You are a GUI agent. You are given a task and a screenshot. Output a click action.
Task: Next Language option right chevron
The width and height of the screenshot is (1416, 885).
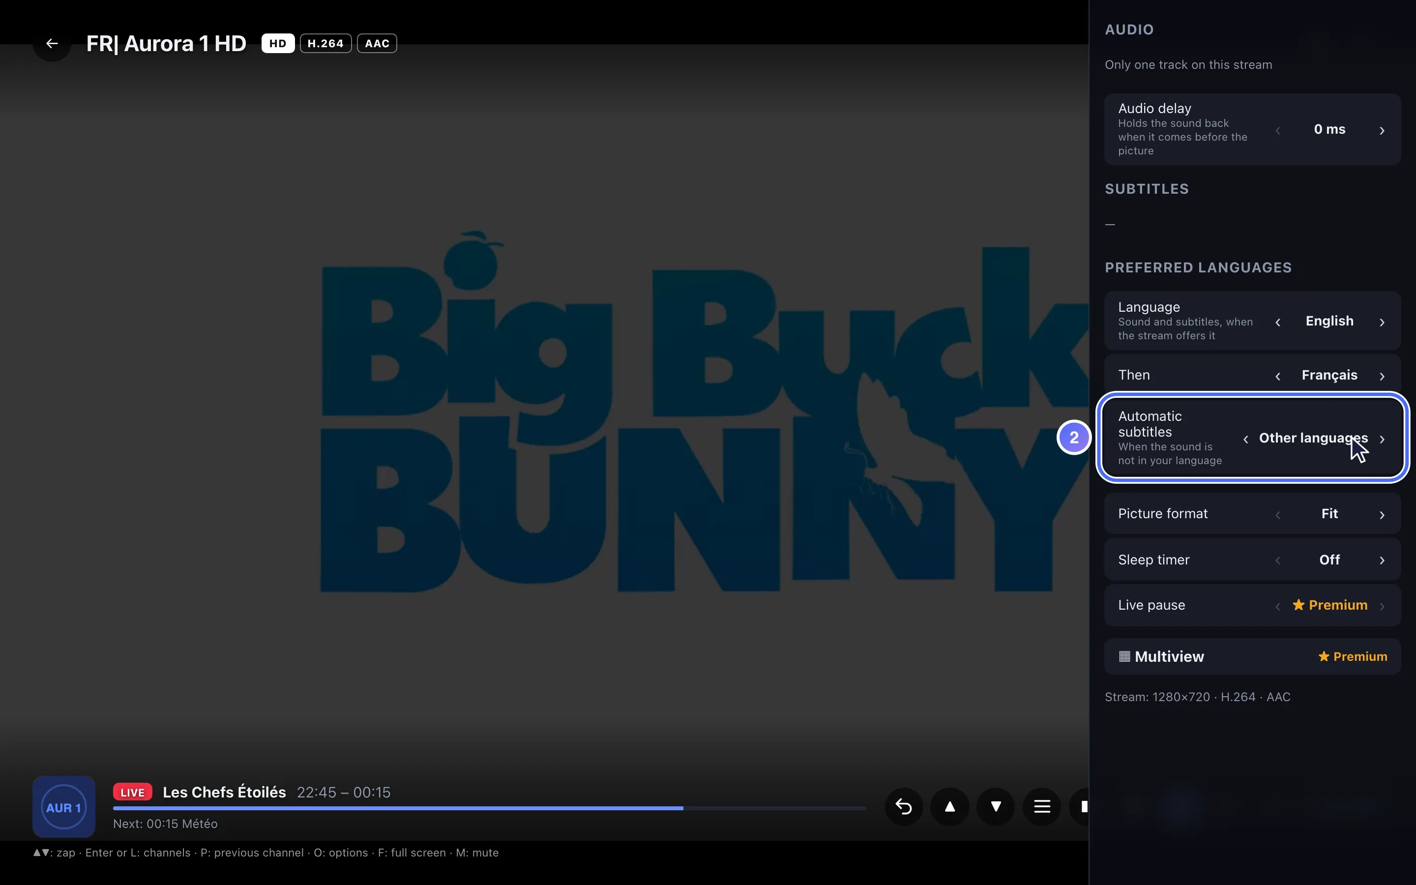point(1382,322)
